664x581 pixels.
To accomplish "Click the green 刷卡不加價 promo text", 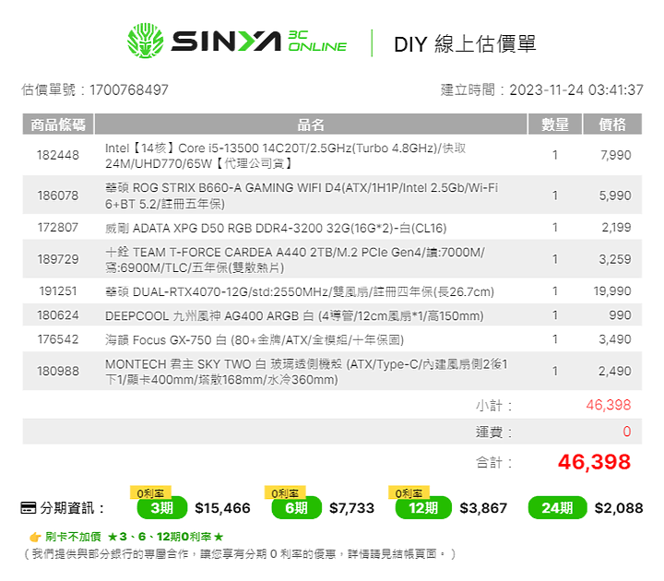I will pyautogui.click(x=135, y=537).
